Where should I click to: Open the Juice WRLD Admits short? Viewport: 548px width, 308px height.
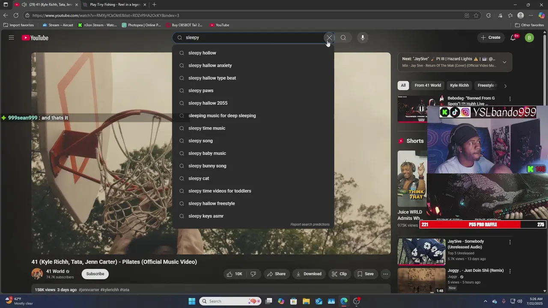(412, 178)
